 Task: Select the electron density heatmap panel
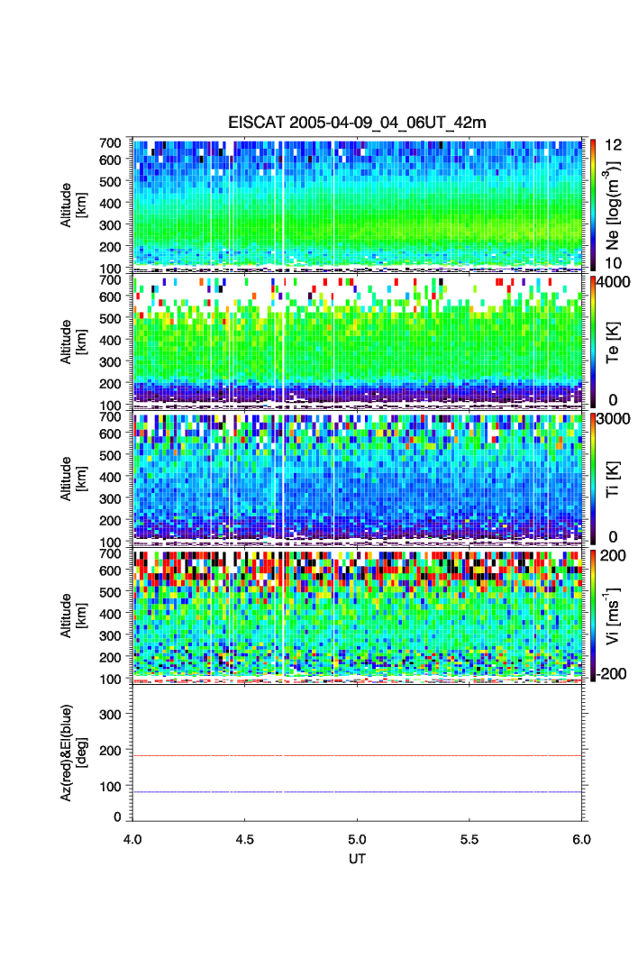coord(357,204)
